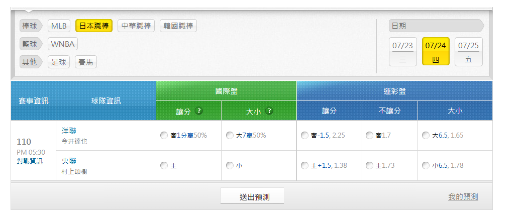
Task: Open the 足球 category
Action: point(59,62)
